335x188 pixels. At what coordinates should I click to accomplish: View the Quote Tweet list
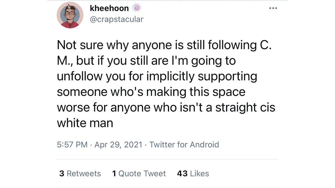point(142,174)
